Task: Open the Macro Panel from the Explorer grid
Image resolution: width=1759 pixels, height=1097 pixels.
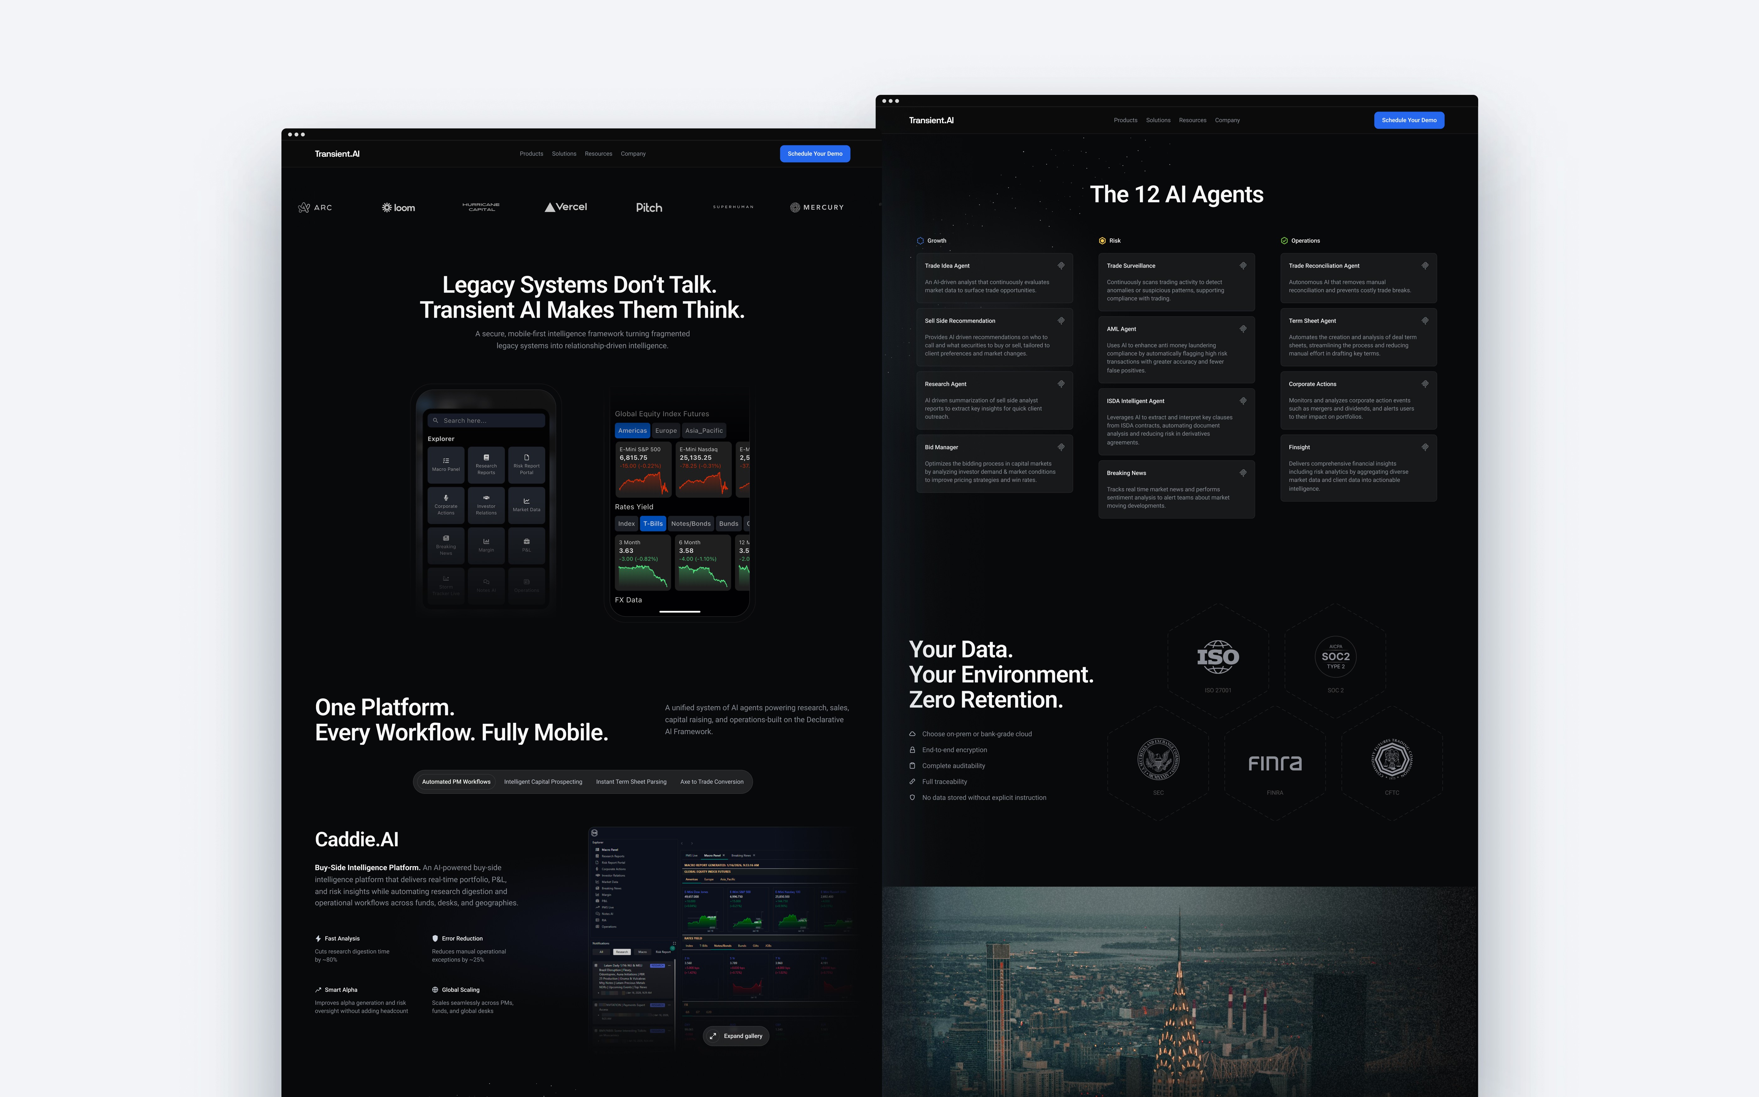Action: 446,465
